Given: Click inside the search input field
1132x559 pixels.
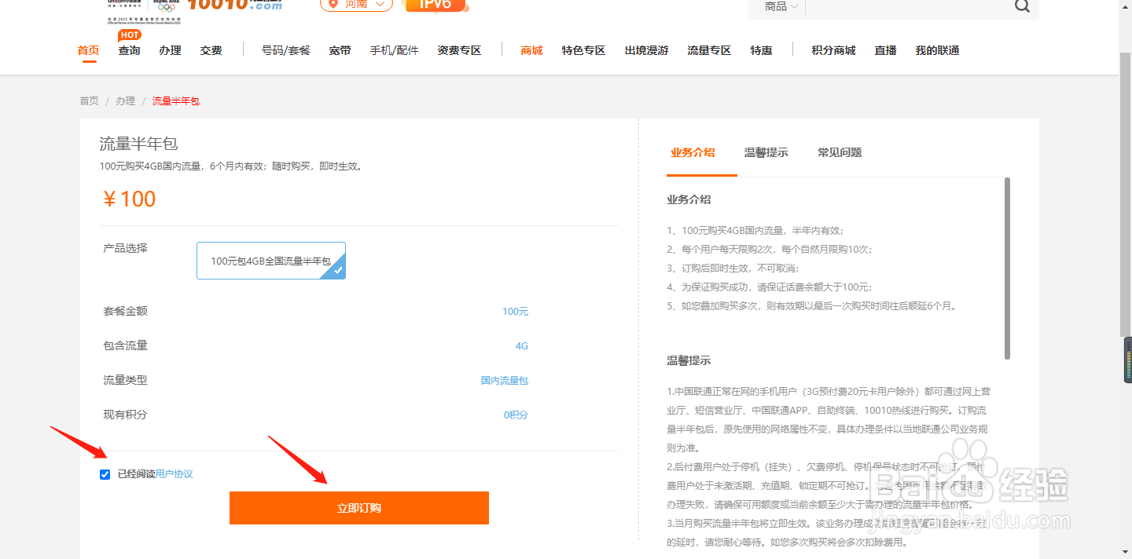Looking at the screenshot, I should [904, 6].
